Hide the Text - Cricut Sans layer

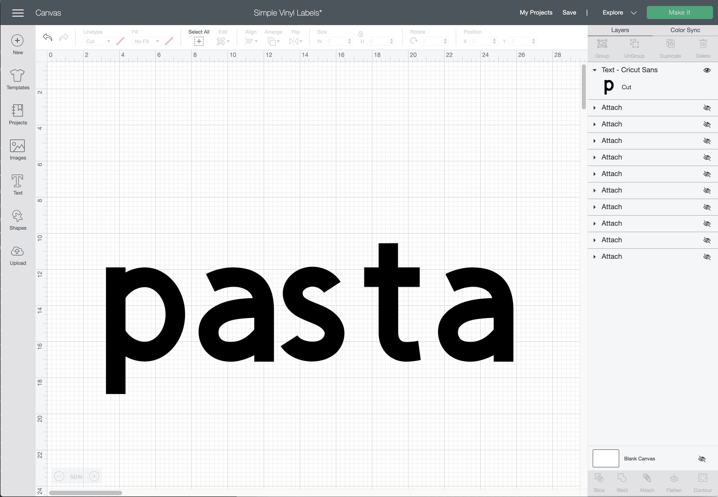click(x=707, y=70)
